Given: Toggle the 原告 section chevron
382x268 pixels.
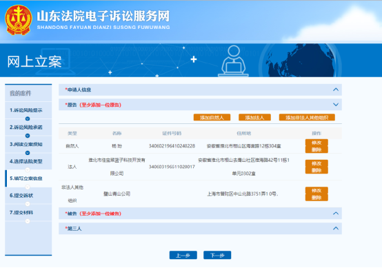Looking at the screenshot, I should coord(336,105).
